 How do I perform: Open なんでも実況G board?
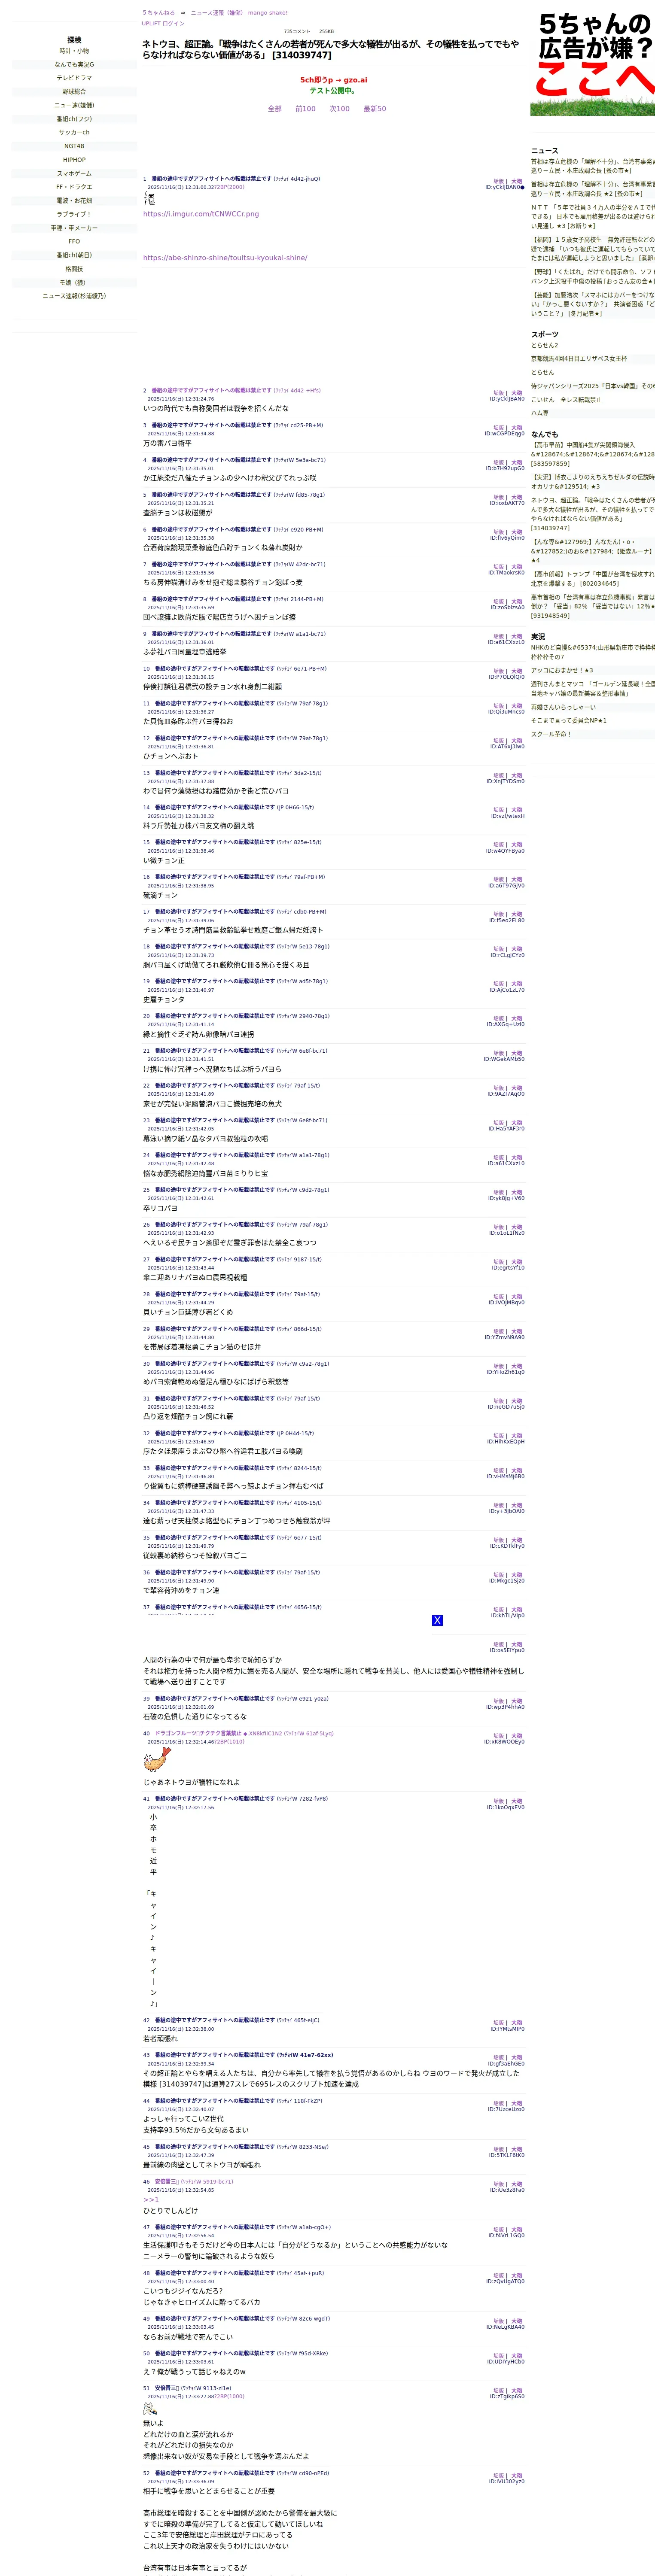(74, 64)
